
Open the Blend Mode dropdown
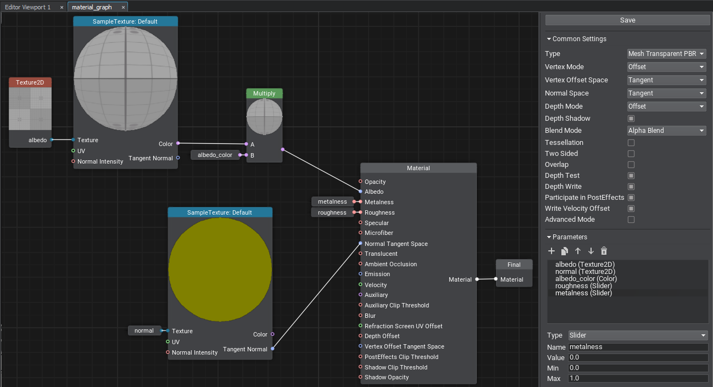click(x=666, y=131)
